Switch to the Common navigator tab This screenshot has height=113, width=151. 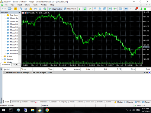pos(6,64)
